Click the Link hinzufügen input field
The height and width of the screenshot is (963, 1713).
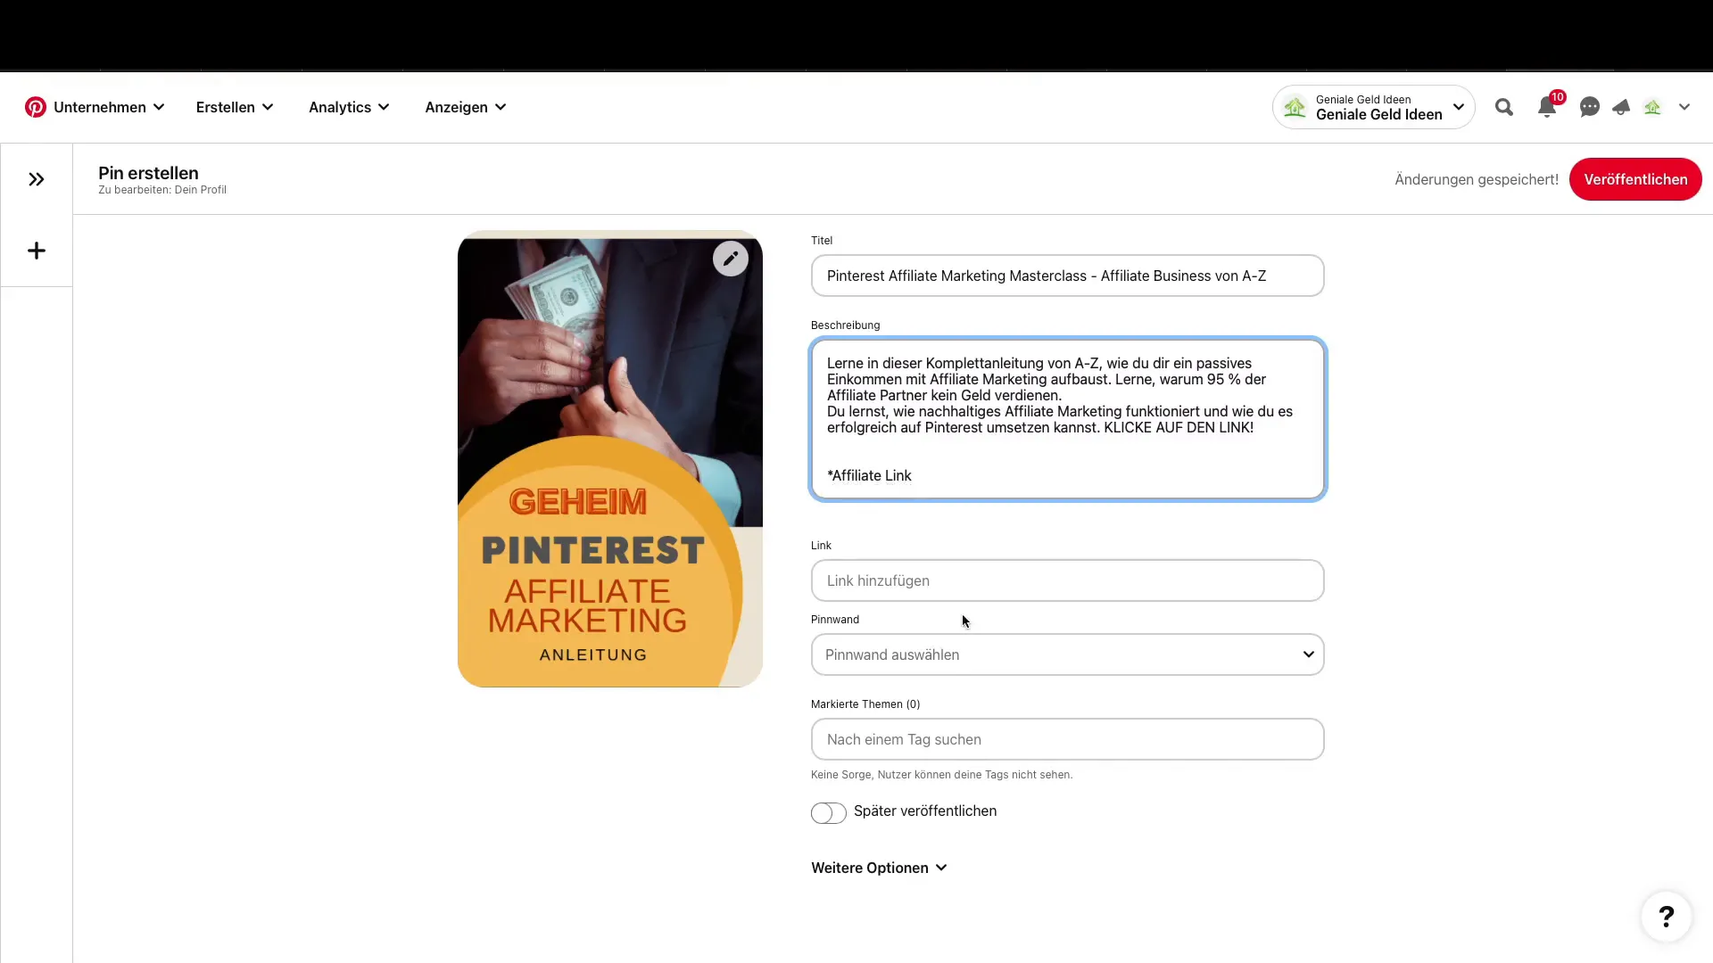[x=1067, y=580]
